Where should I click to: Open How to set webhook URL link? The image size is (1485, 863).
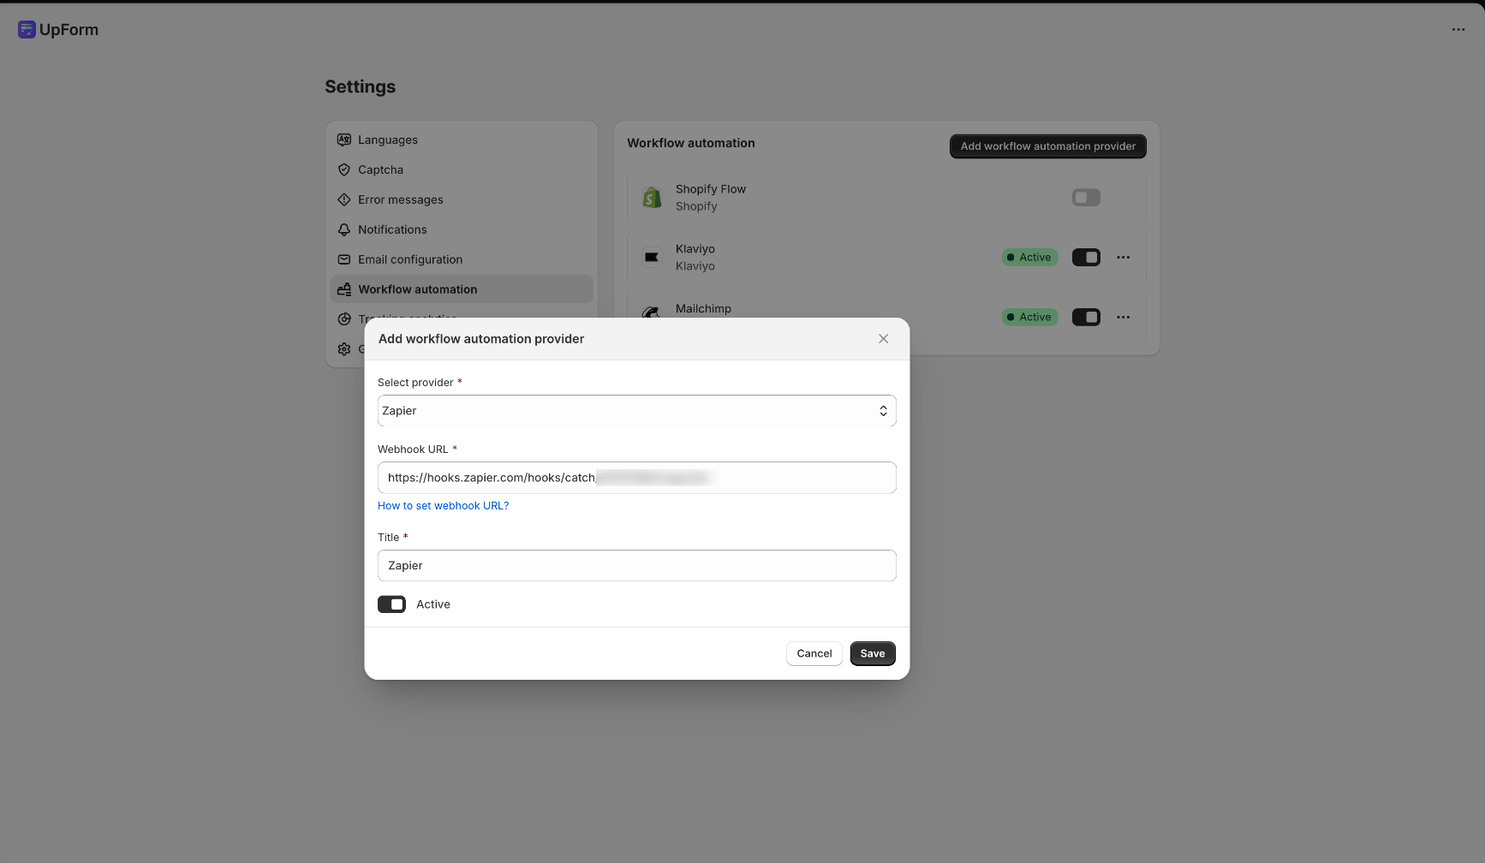(443, 506)
